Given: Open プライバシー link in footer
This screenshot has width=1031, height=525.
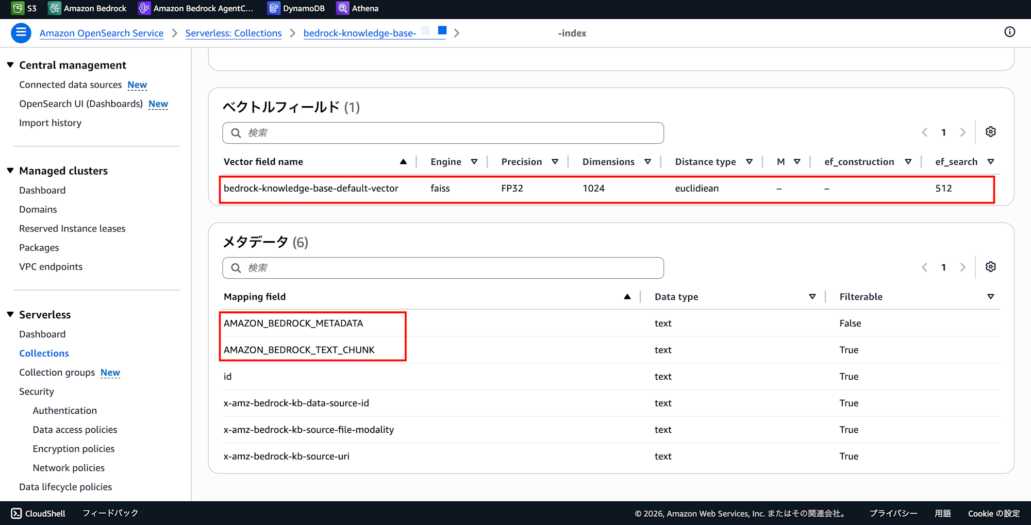Looking at the screenshot, I should (x=893, y=513).
